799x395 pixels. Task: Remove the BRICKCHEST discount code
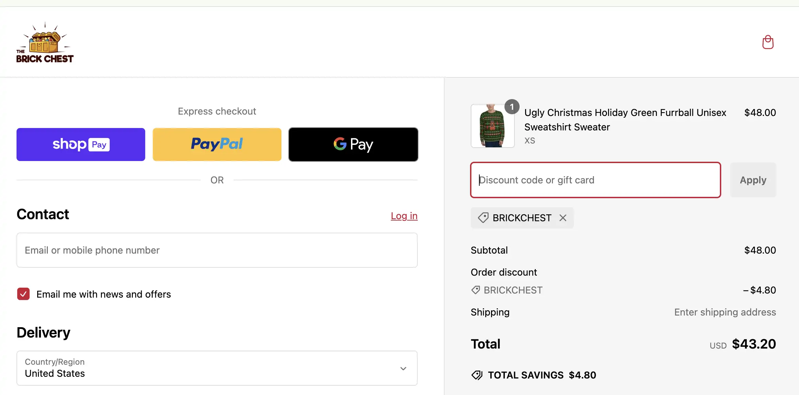pyautogui.click(x=563, y=218)
